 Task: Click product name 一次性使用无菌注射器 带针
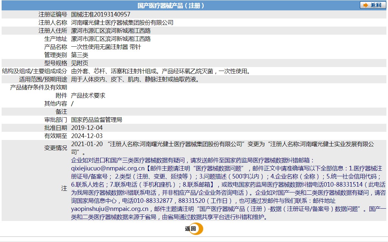point(106,47)
